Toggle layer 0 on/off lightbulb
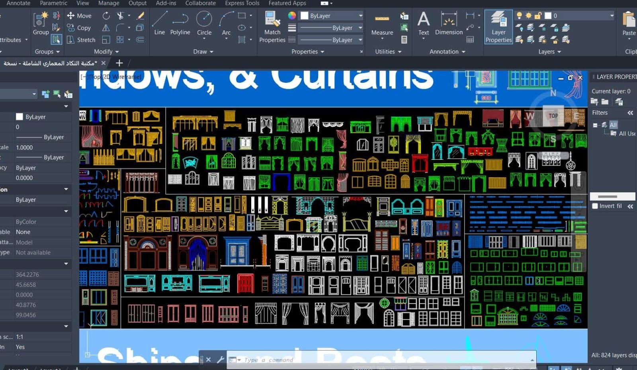The image size is (637, 370). (519, 16)
